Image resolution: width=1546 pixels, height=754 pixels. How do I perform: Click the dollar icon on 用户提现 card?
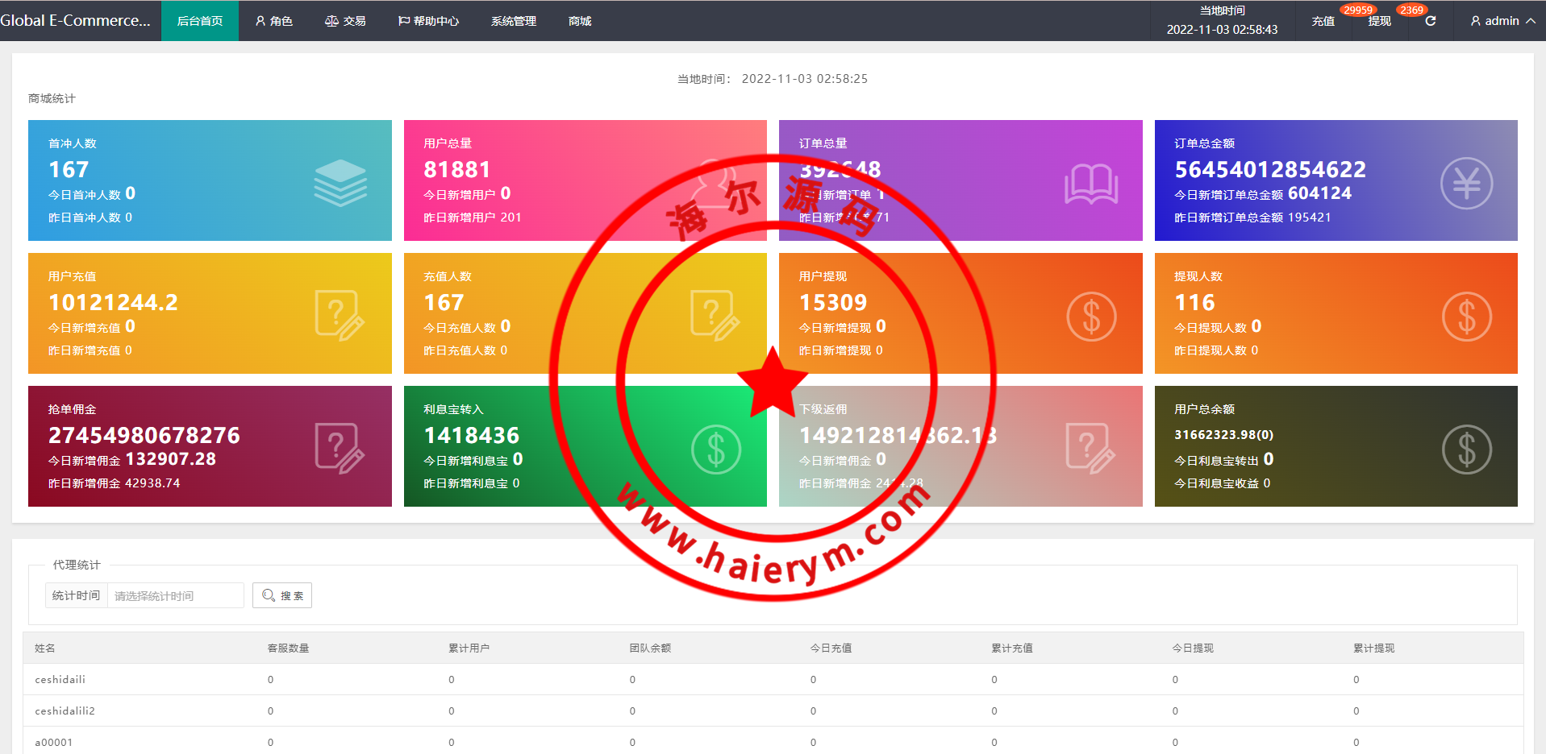(x=1090, y=317)
